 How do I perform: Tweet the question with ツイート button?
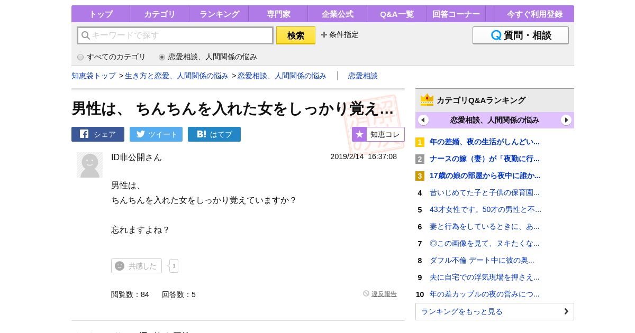pos(156,134)
